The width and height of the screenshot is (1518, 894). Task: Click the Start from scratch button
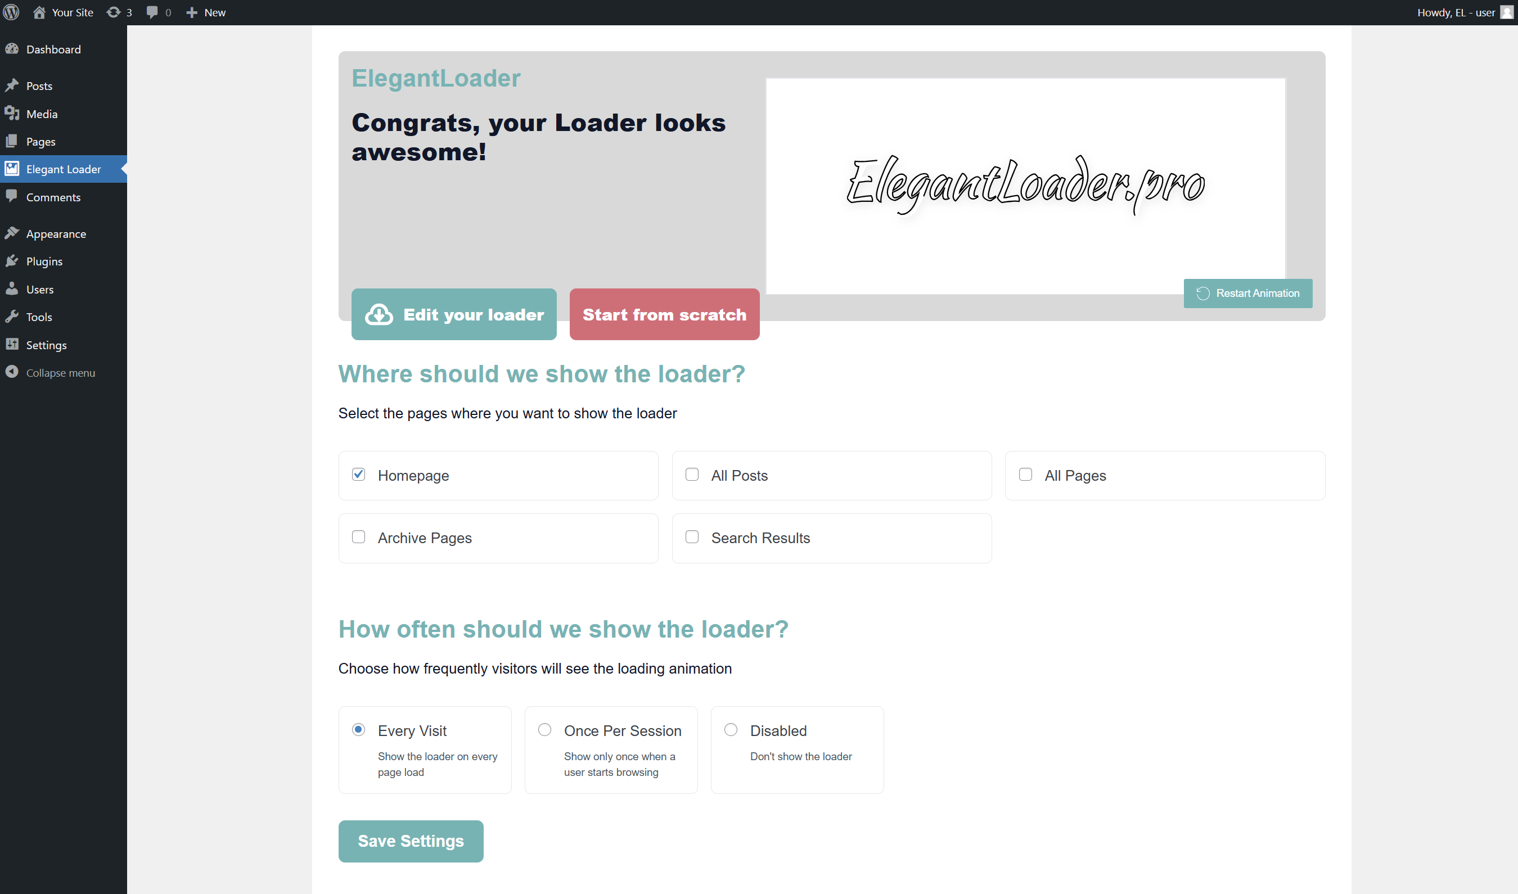coord(664,314)
